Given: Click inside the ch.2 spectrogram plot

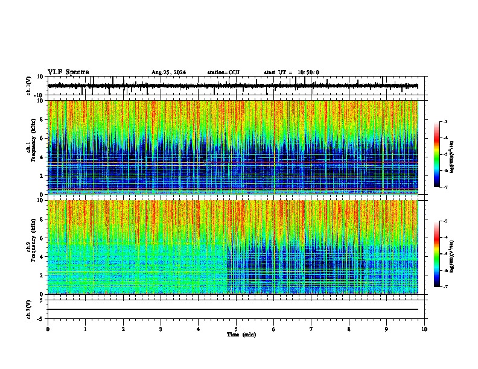Looking at the screenshot, I should [x=233, y=247].
